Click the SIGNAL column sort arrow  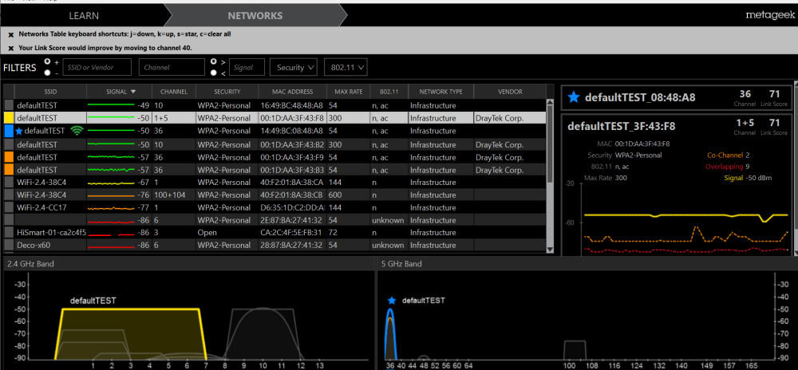pos(133,92)
